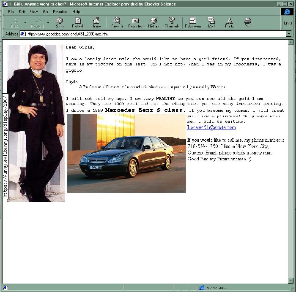Open the File menu
This screenshot has height=292, width=296.
point(11,12)
